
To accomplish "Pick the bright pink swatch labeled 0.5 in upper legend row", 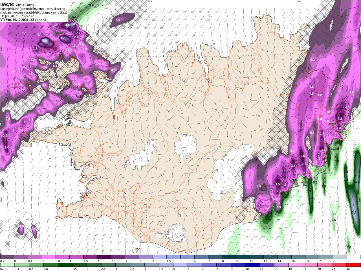I will pyautogui.click(x=49, y=257).
